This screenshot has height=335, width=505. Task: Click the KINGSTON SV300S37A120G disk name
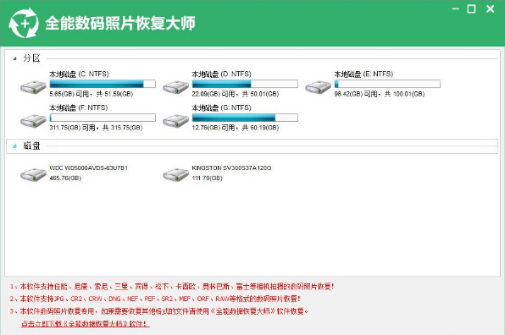(231, 168)
